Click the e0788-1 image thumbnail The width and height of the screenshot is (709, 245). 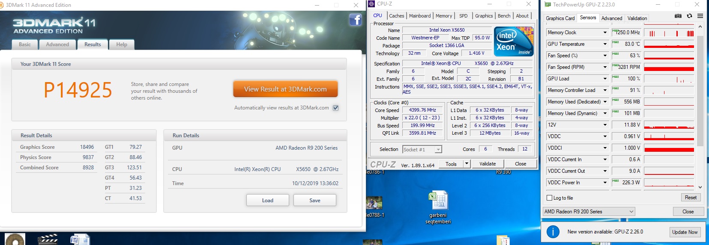(x=374, y=203)
